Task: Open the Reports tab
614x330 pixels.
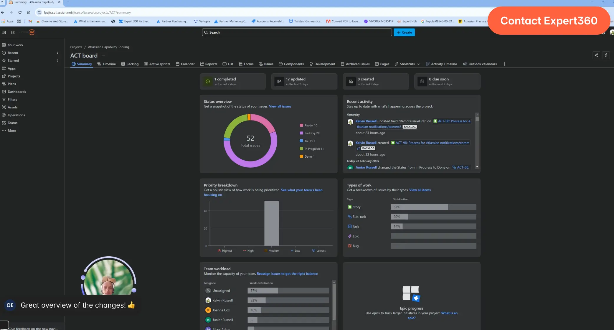Action: pyautogui.click(x=209, y=64)
